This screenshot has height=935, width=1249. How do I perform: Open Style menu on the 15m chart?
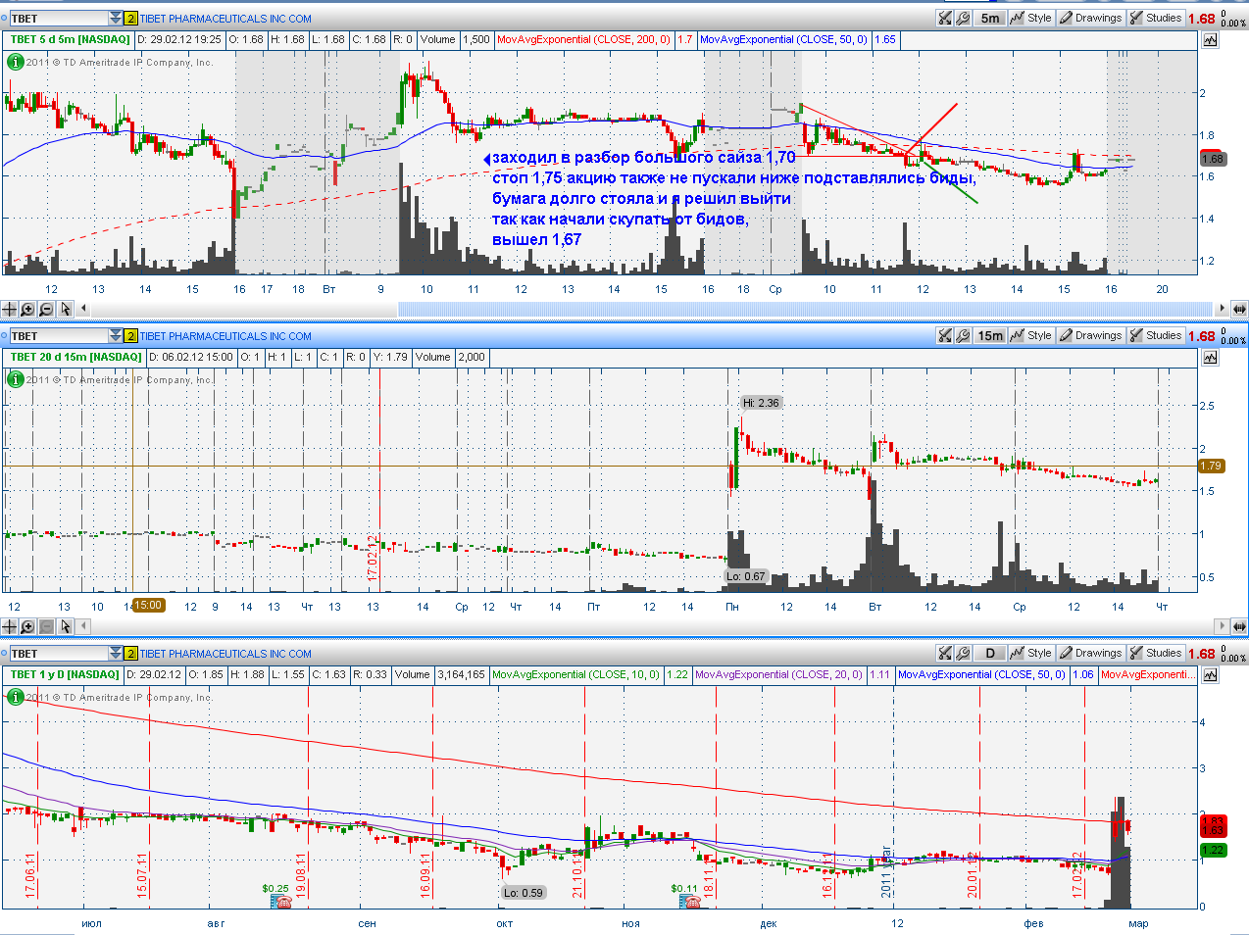(1031, 335)
